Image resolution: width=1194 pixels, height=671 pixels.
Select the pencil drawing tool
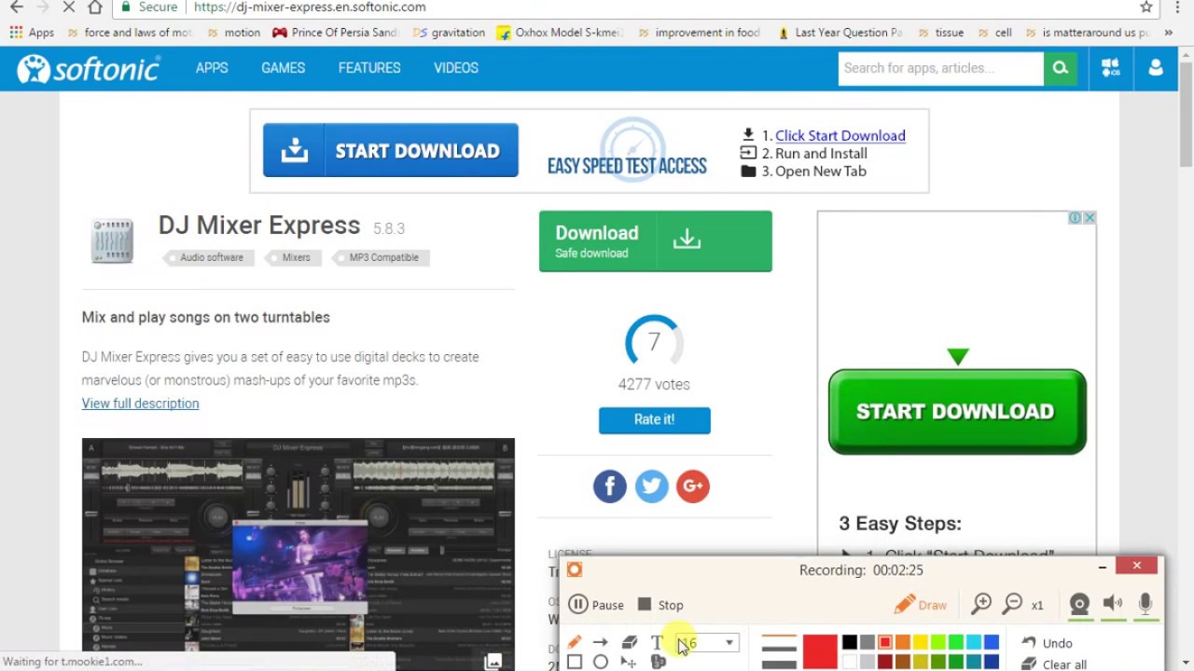575,642
